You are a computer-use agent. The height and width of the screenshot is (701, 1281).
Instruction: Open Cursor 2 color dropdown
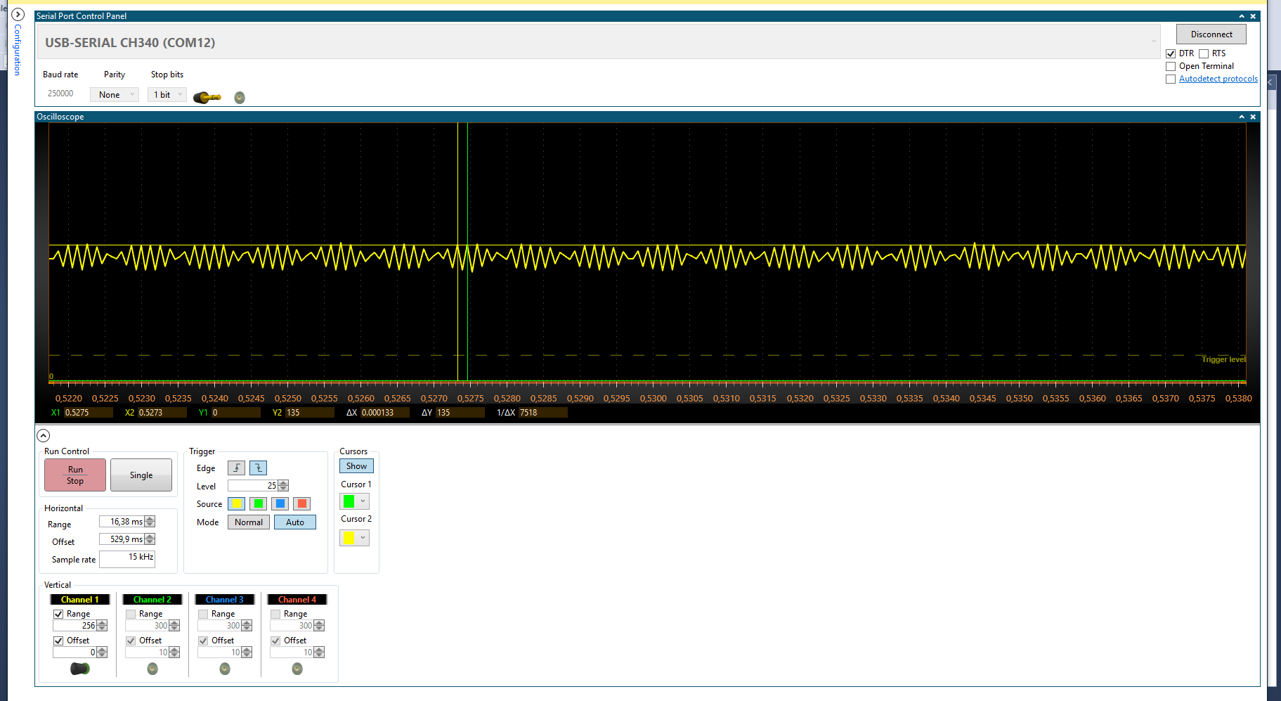pos(355,538)
